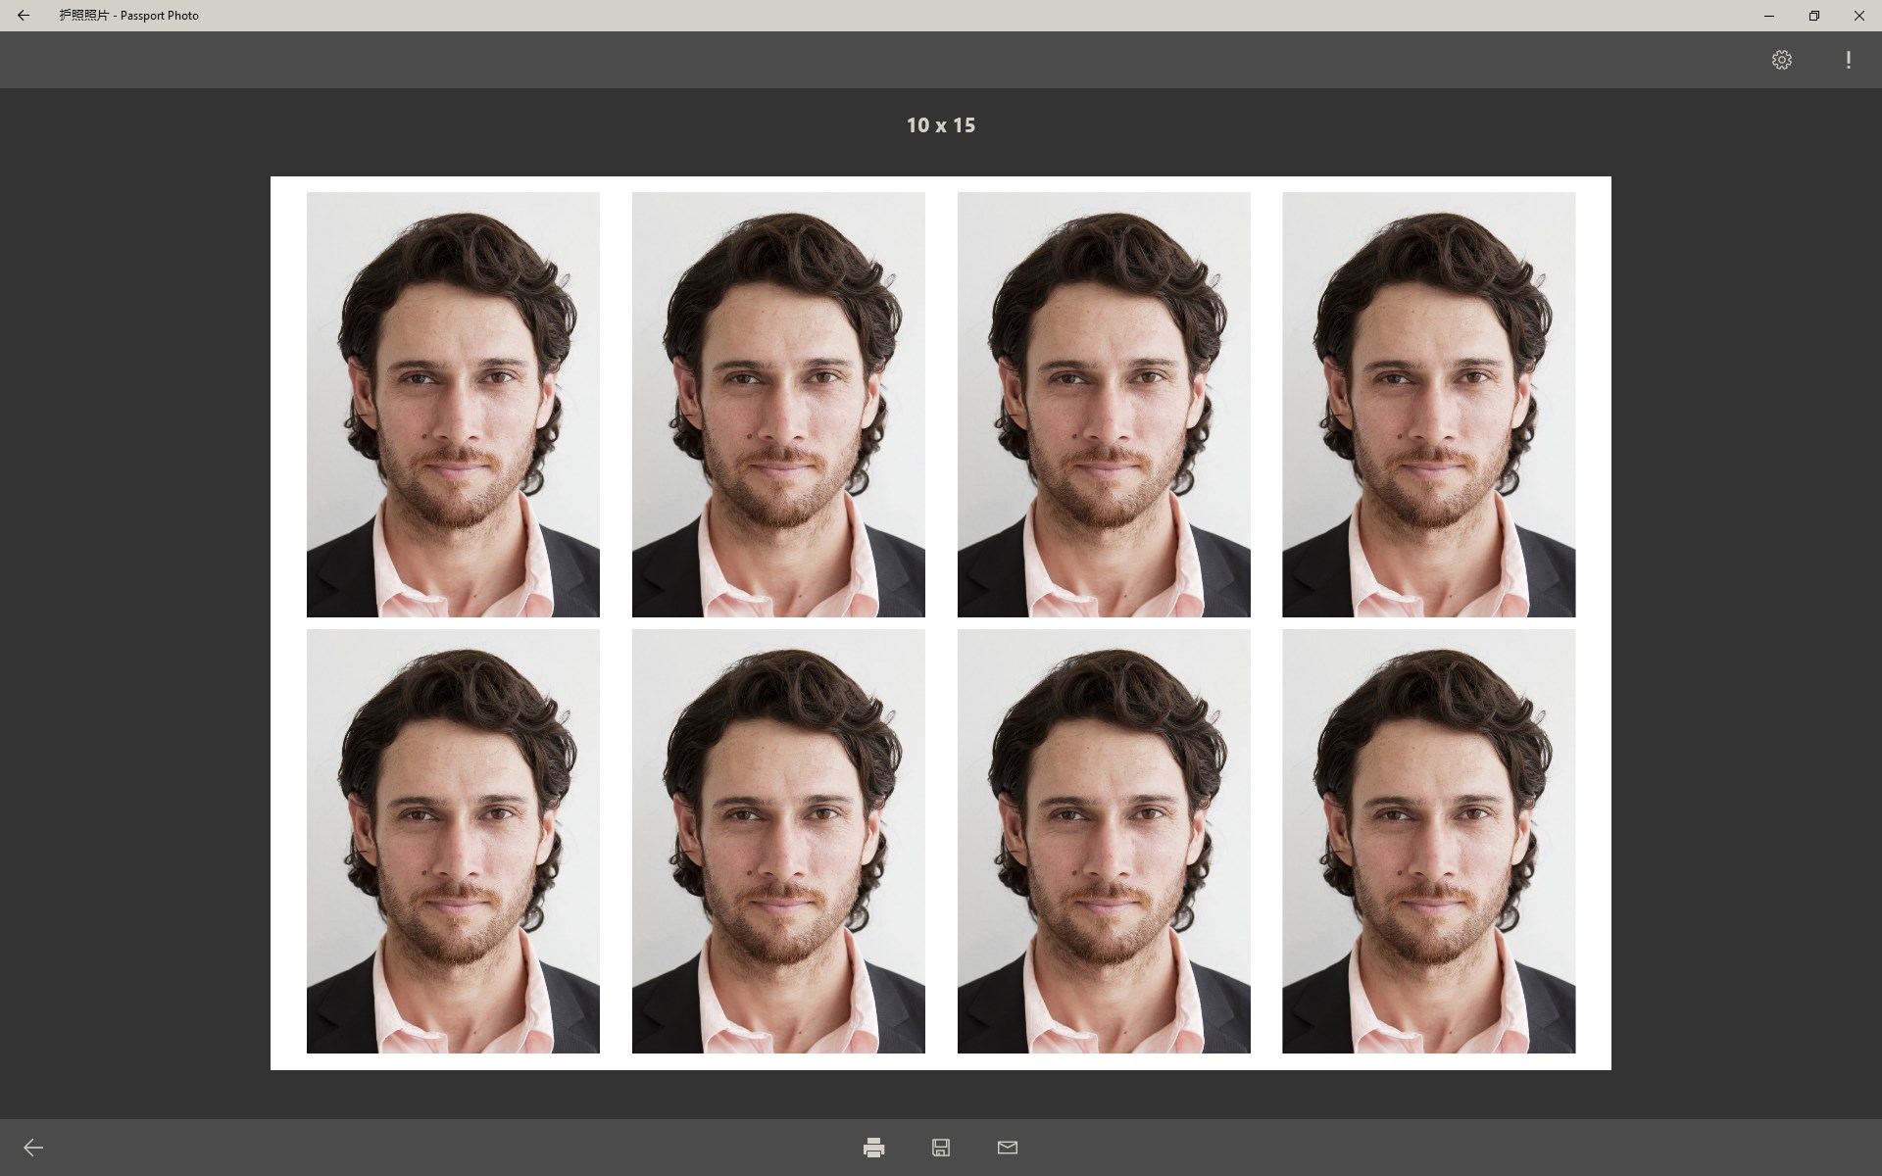1882x1176 pixels.
Task: Select the third photo in the top row
Action: [1104, 404]
